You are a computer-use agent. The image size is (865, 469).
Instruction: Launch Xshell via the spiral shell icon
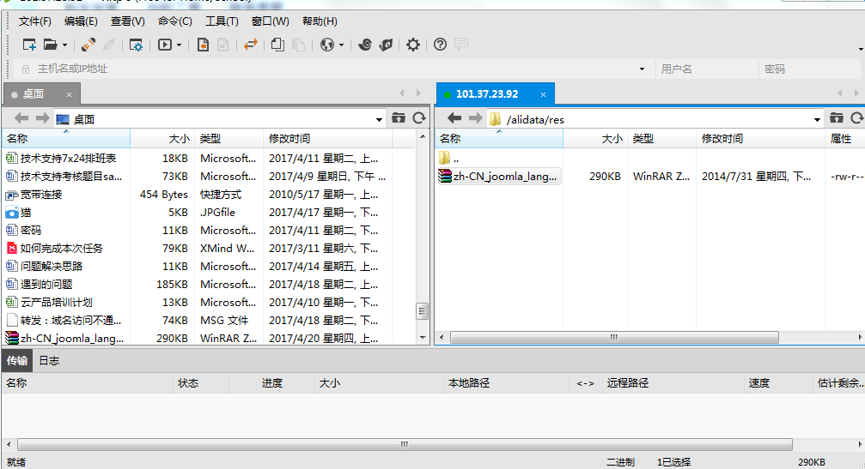[365, 45]
